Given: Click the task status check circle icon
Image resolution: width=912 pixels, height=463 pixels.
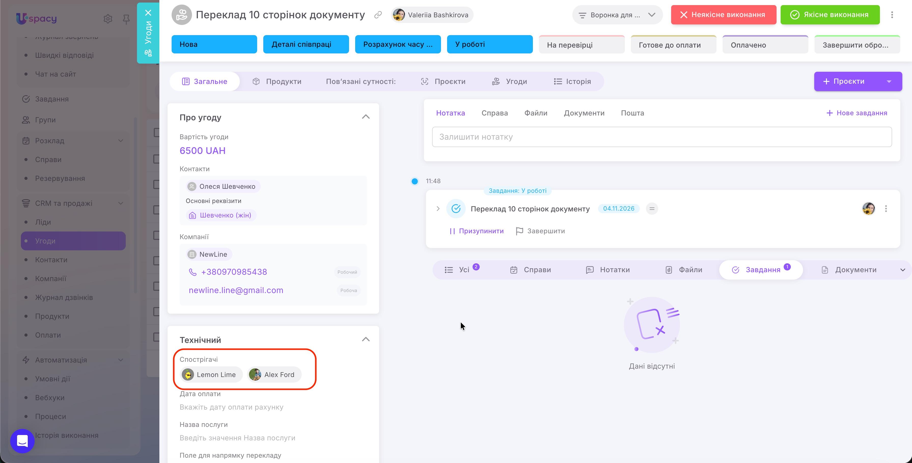Looking at the screenshot, I should click(456, 209).
